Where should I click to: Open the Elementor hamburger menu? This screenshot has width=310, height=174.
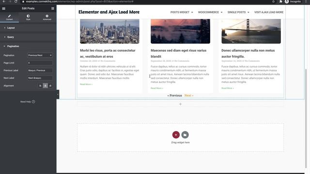3,9
